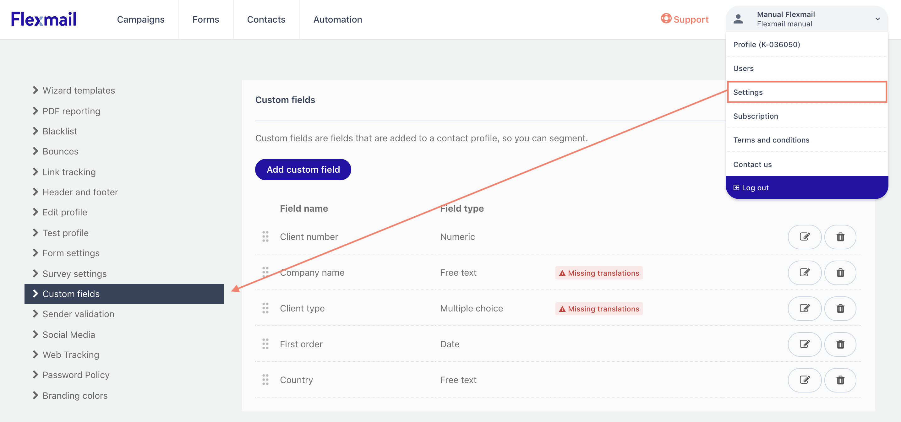This screenshot has width=901, height=422.
Task: Click trash icon for Country field
Action: [840, 380]
